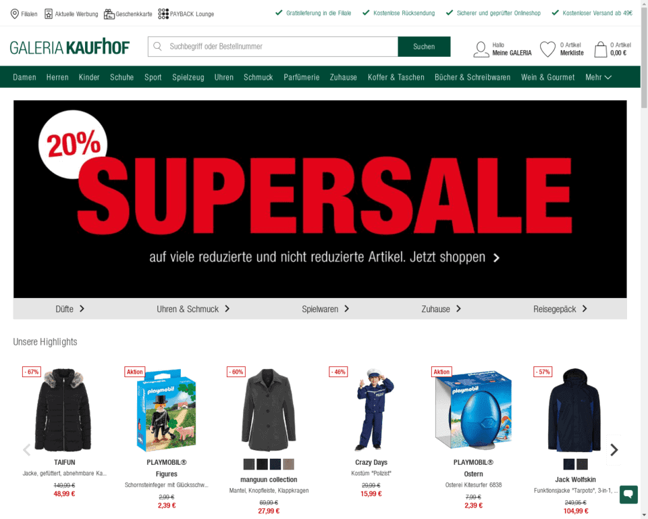
Task: Open the Aktuelle Werbung flyer icon
Action: tap(49, 14)
